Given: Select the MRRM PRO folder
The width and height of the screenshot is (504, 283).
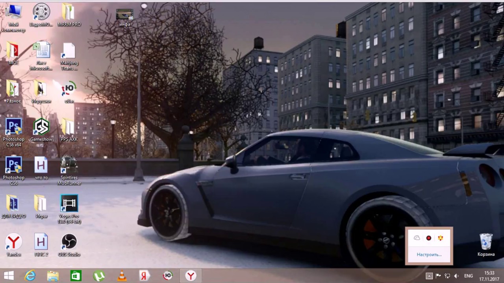Looking at the screenshot, I should tap(69, 16).
